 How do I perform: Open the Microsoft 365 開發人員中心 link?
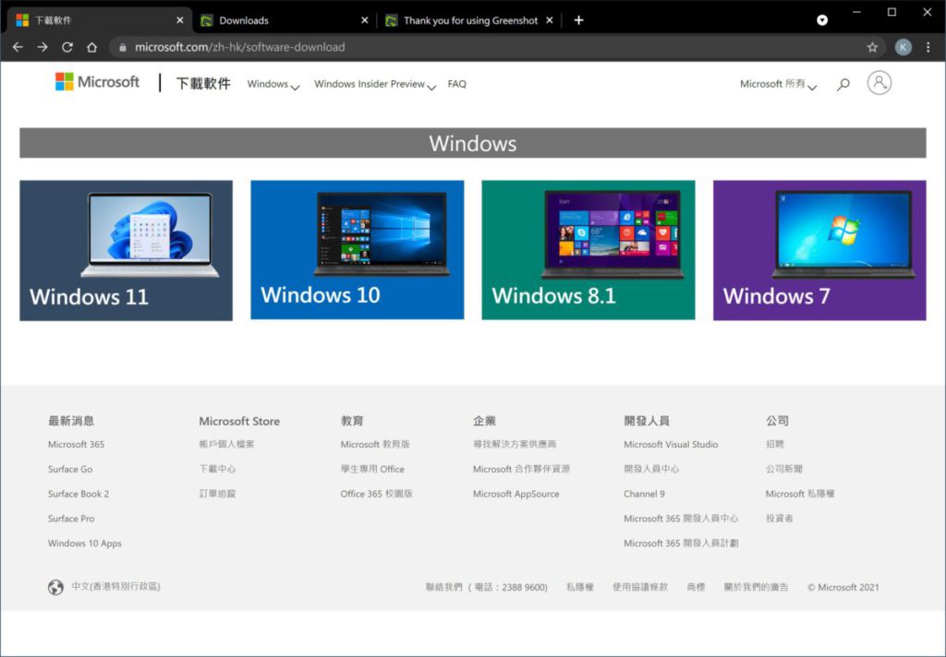[681, 519]
